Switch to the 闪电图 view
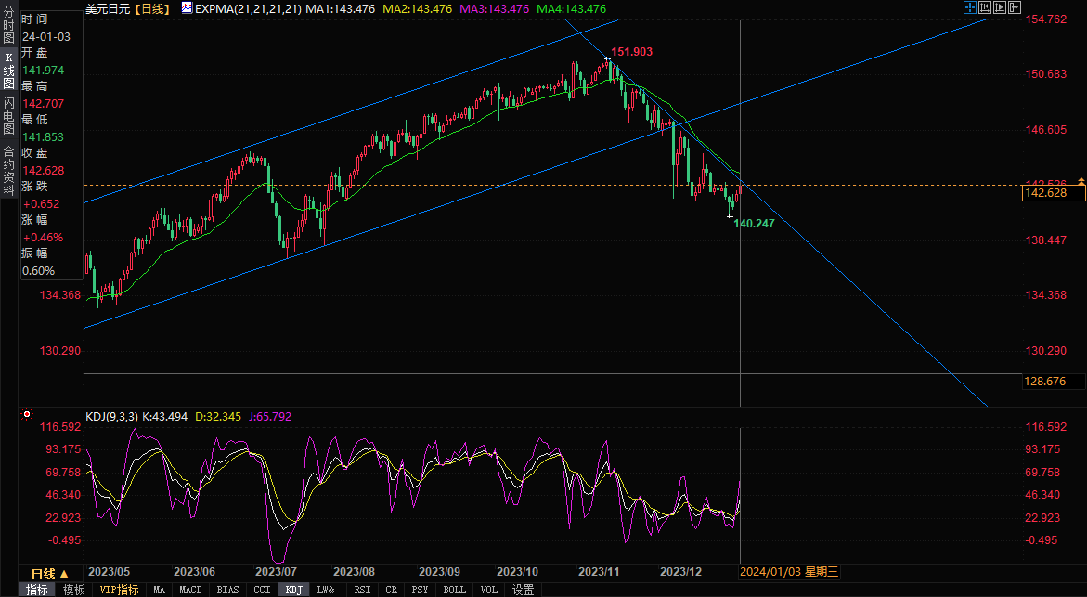Screen dimensions: 1087x597 coord(8,114)
